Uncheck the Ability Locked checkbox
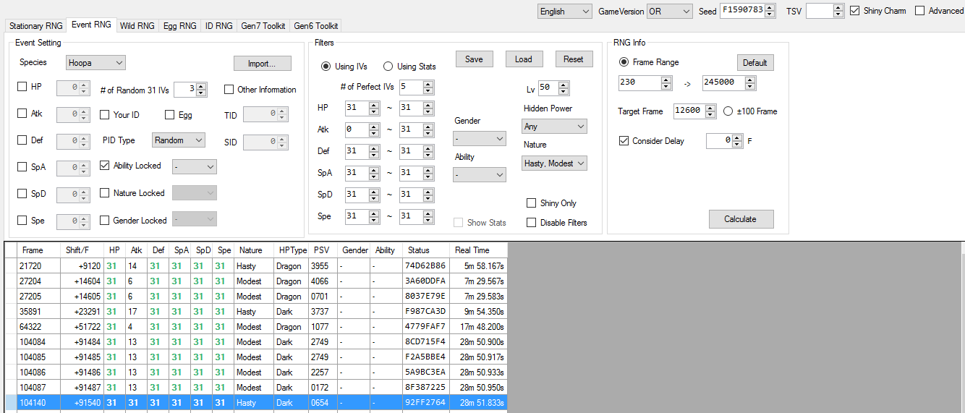Image resolution: width=965 pixels, height=413 pixels. tap(105, 166)
